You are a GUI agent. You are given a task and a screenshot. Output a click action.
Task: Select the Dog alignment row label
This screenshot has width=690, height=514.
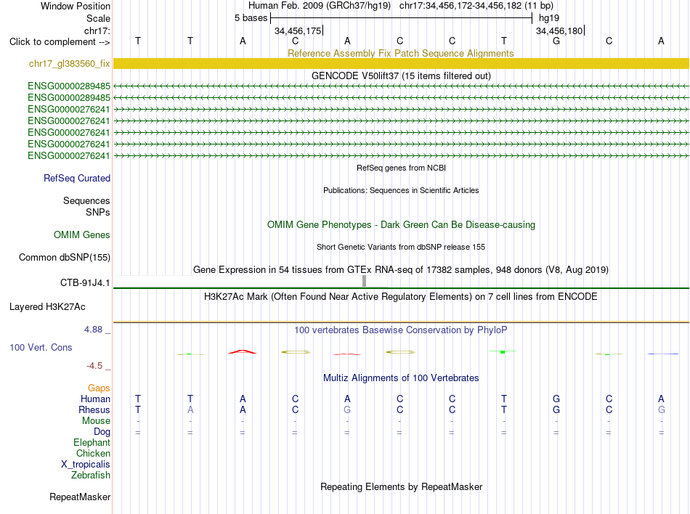coord(102,432)
